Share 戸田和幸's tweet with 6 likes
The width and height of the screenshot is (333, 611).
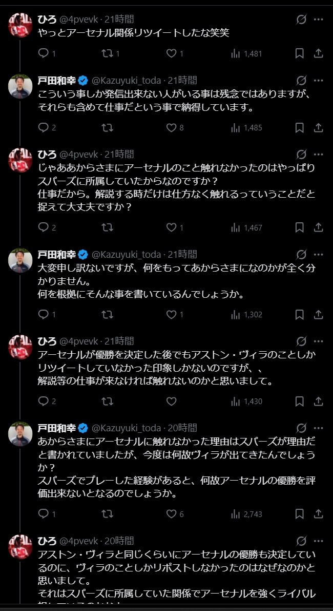[x=318, y=514]
